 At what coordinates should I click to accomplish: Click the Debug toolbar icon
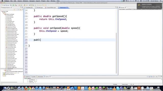coord(11,5)
